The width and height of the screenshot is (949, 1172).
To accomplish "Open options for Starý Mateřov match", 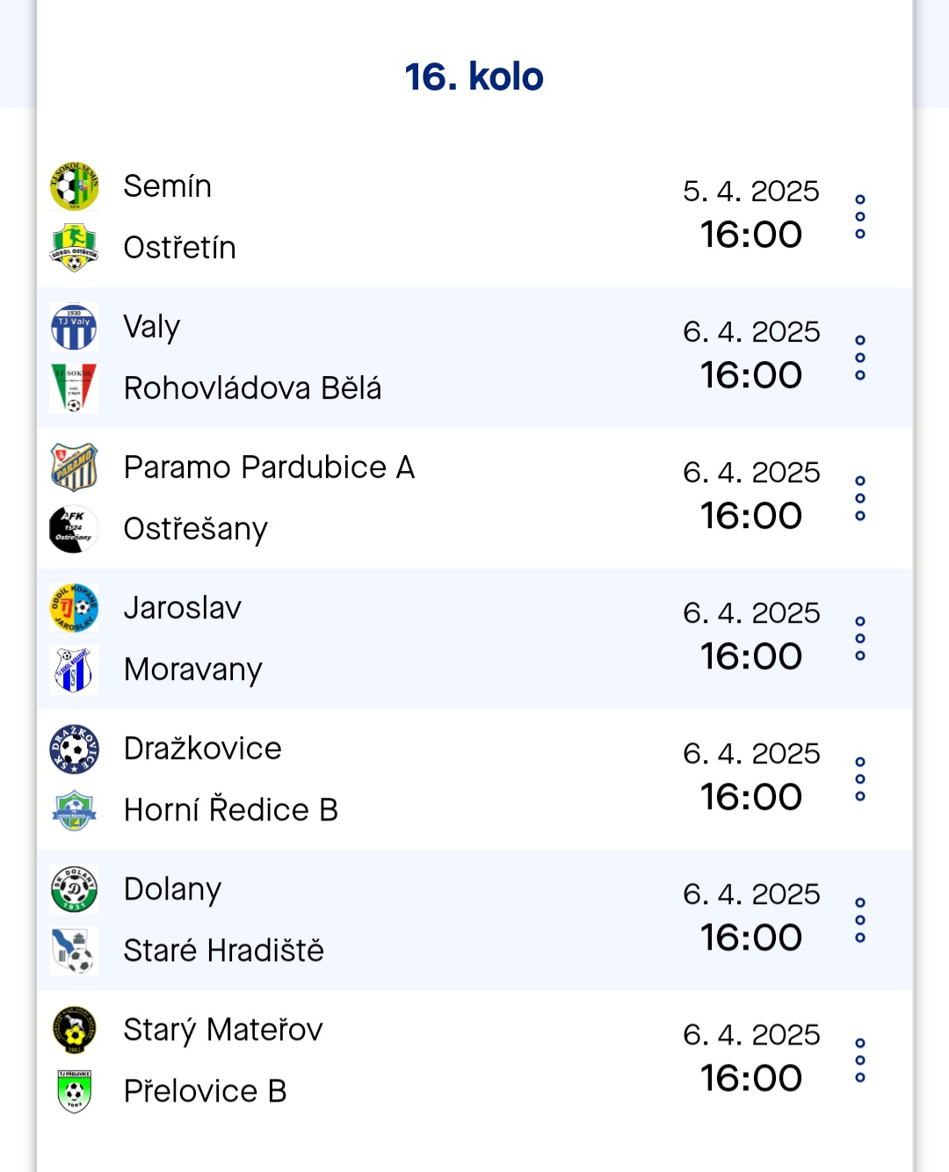I will pos(860,1060).
